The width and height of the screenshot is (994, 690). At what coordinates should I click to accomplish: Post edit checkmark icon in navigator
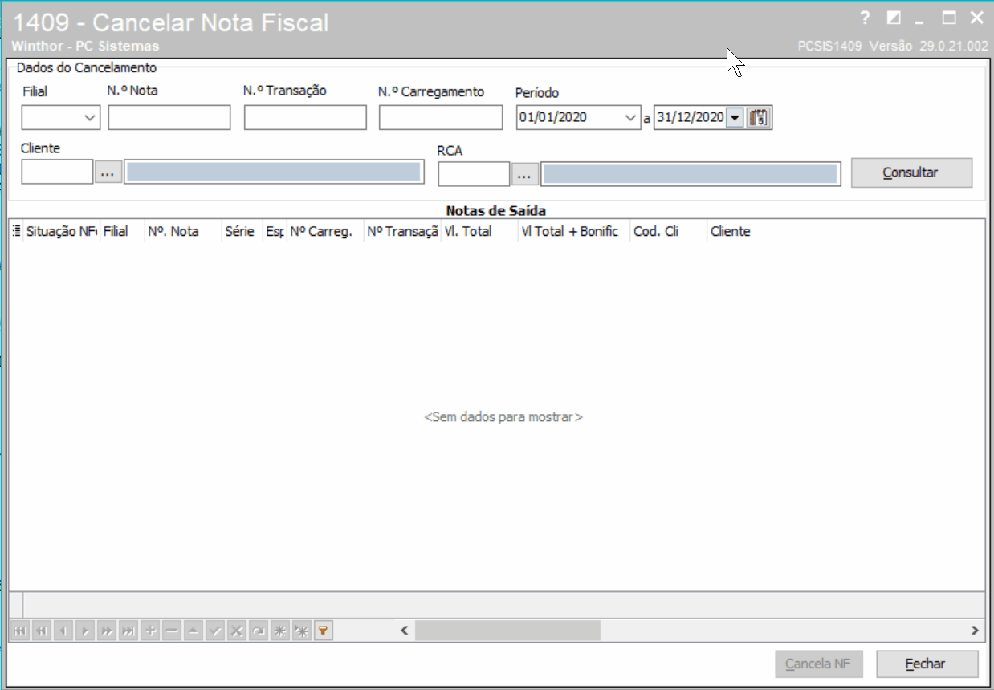point(214,631)
